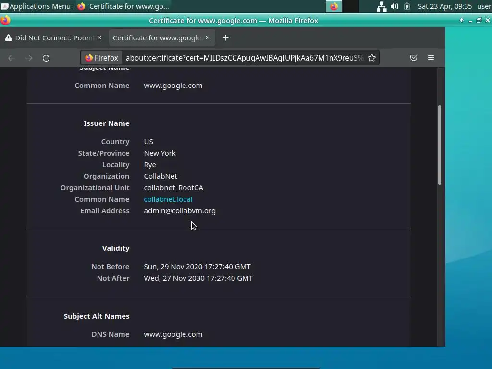Open the Applications Menu
This screenshot has width=492, height=369.
point(37,6)
